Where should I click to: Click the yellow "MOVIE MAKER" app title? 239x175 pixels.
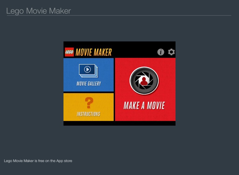click(93, 52)
